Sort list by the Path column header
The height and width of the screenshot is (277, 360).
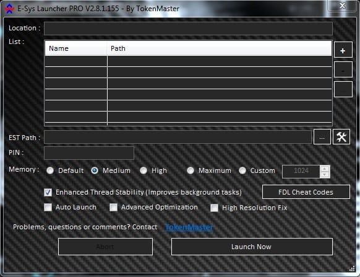click(x=219, y=48)
